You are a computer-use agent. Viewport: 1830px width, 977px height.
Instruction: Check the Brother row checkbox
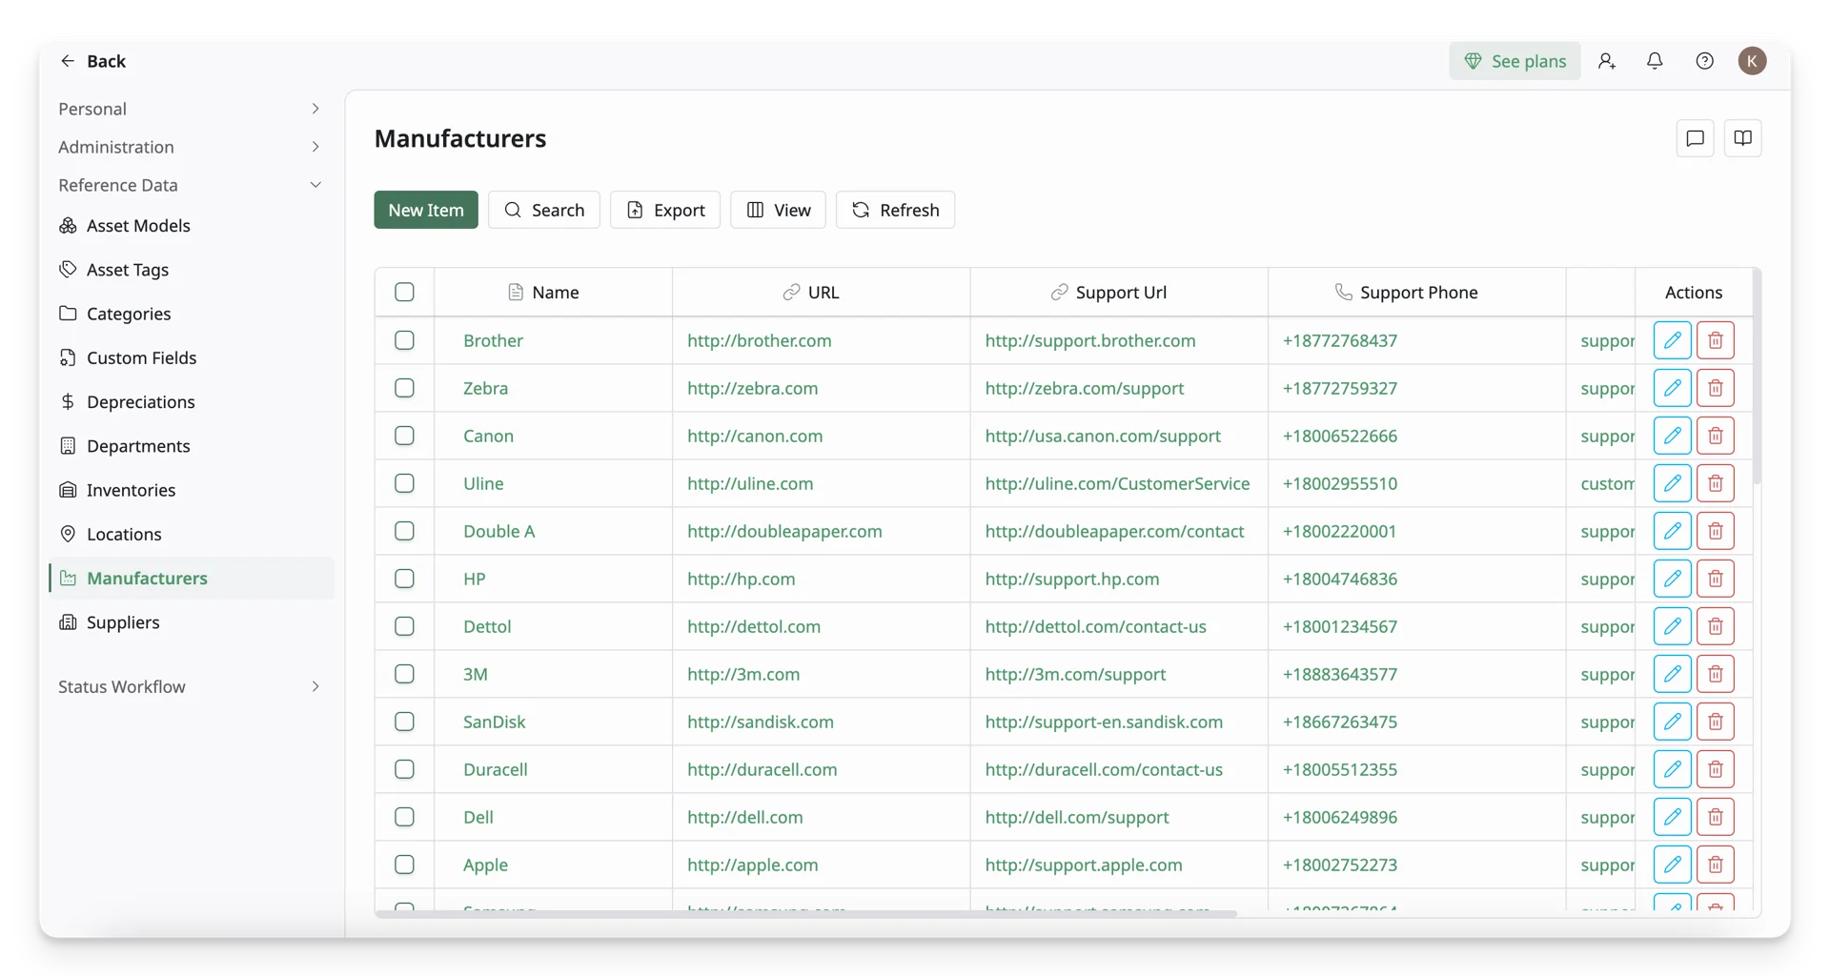click(404, 340)
